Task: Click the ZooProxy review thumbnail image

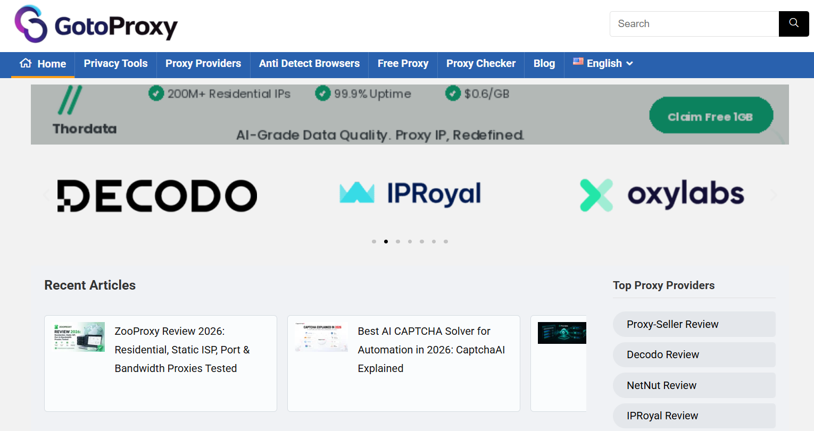Action: tap(79, 336)
